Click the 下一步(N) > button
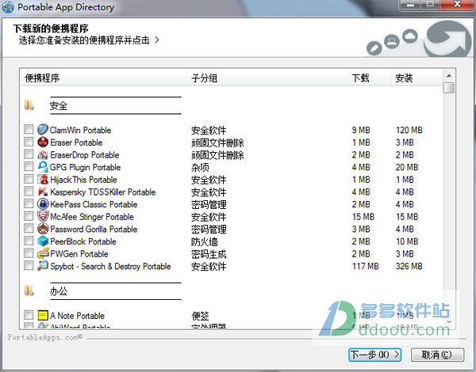This screenshot has height=372, width=476. click(375, 355)
